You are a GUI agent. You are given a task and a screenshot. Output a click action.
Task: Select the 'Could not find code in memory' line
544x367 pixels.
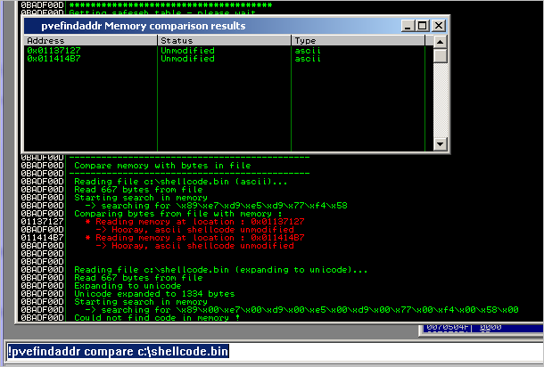[x=157, y=317]
